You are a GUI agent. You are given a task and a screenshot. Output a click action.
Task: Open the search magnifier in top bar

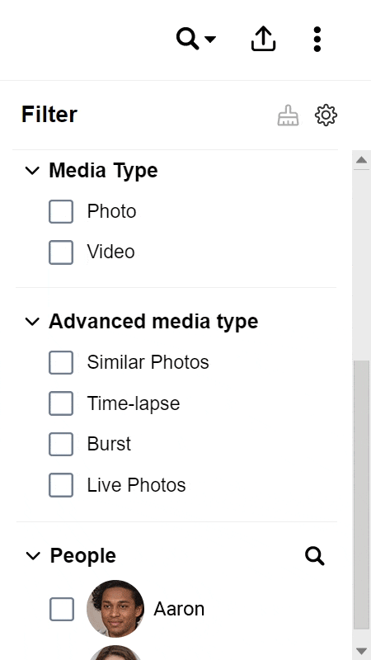coord(187,39)
